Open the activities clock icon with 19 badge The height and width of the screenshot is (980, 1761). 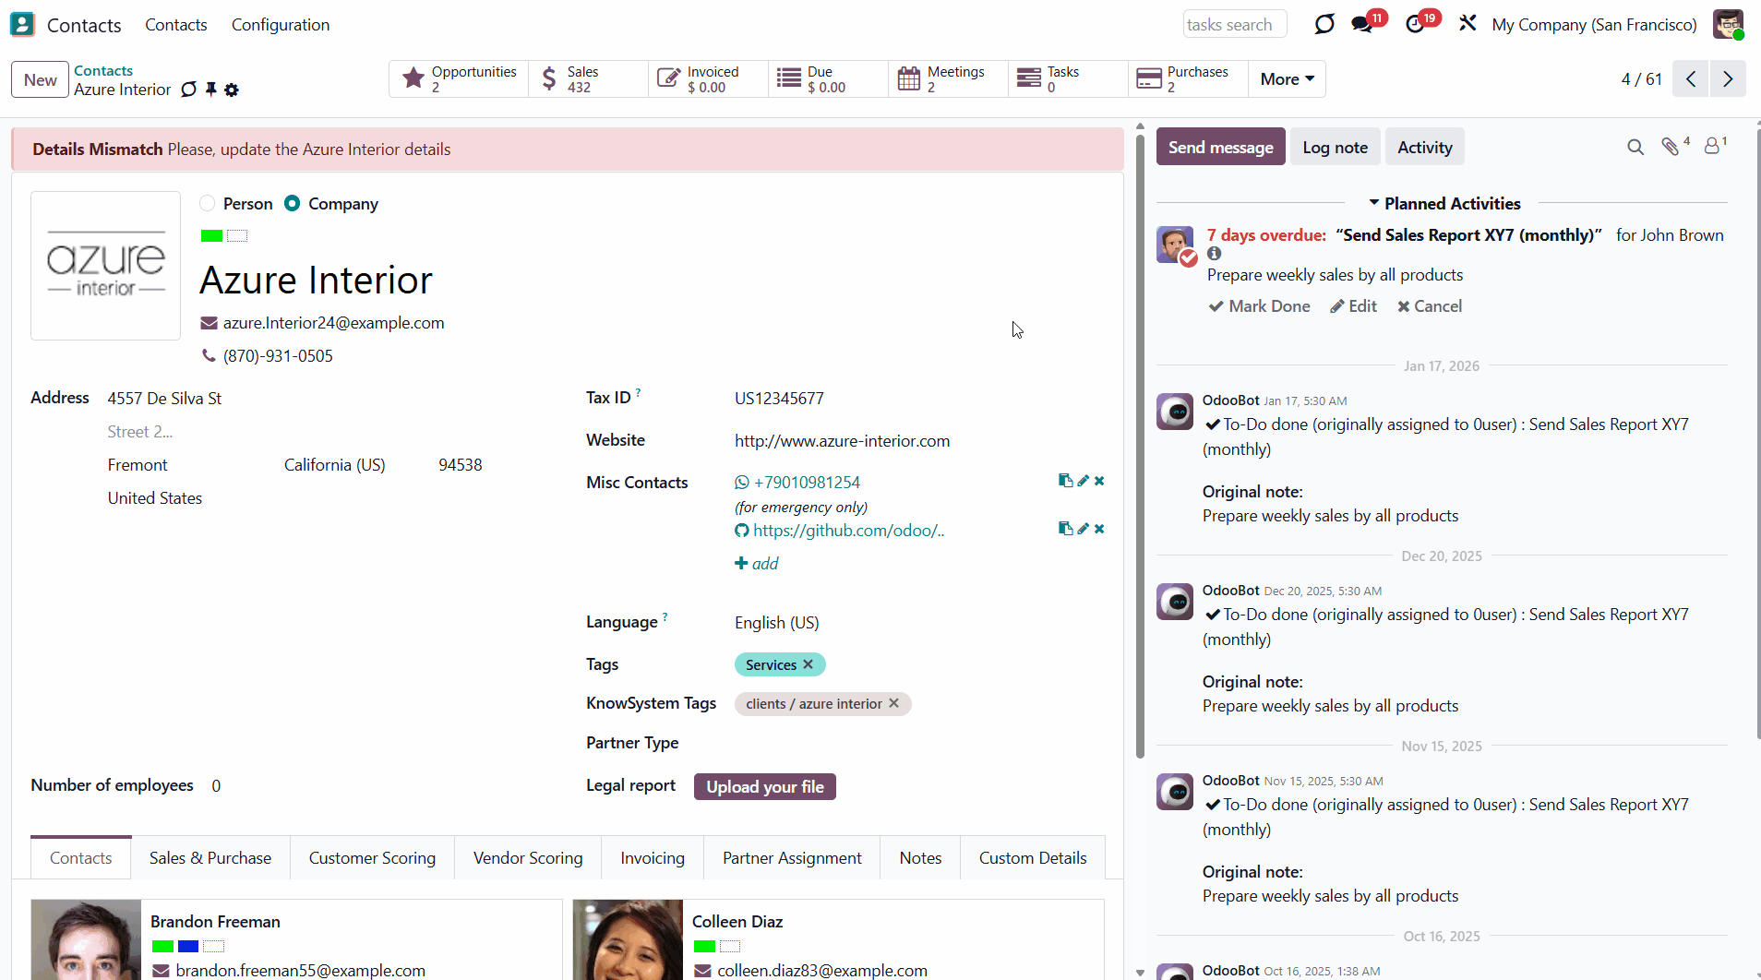1416,24
